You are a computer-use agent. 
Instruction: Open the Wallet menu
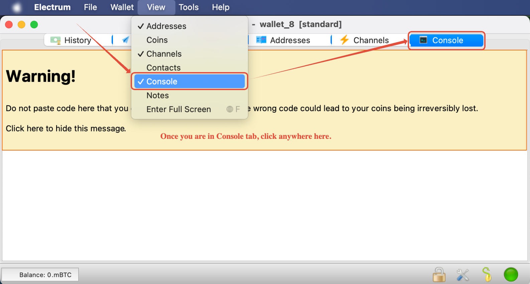pos(122,7)
